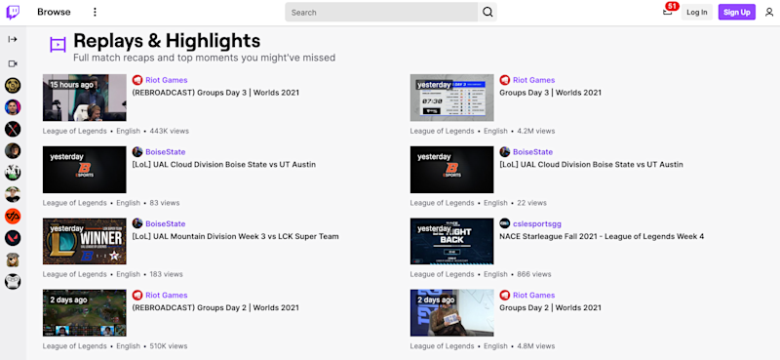
Task: Expand the left sidebar with arrow icon
Action: coord(13,39)
